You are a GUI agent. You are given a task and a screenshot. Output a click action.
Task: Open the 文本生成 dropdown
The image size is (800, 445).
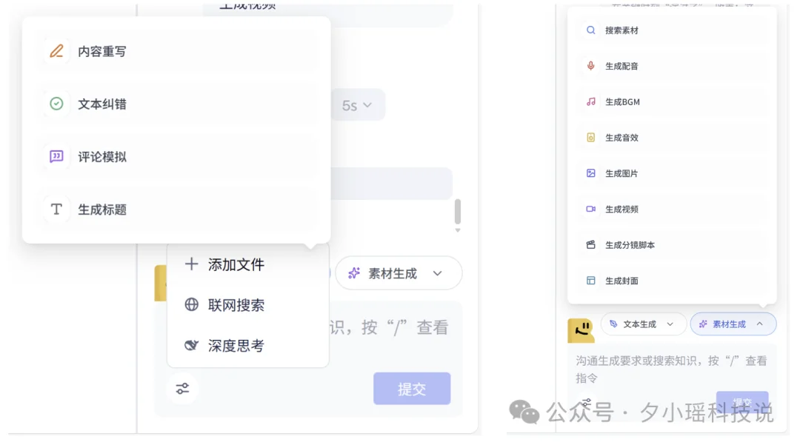pos(643,324)
